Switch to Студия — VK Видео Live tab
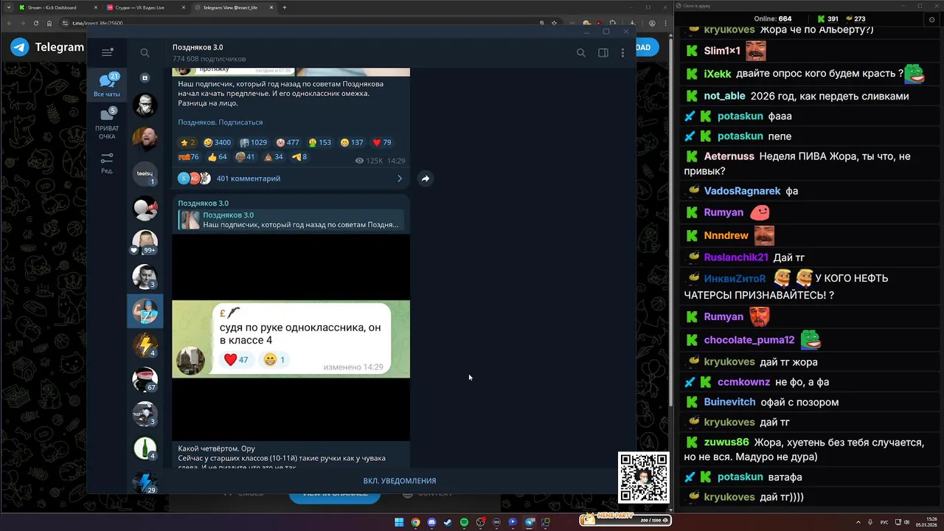Viewport: 944px width, 531px height. click(144, 7)
